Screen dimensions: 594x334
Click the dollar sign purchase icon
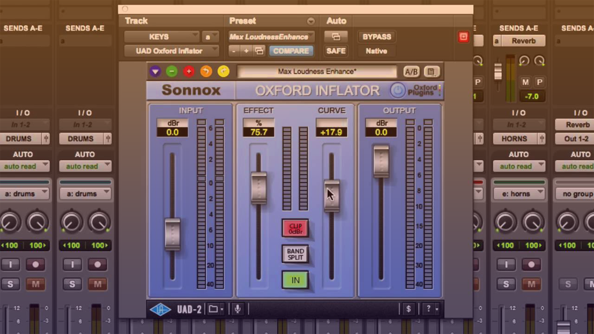(408, 309)
